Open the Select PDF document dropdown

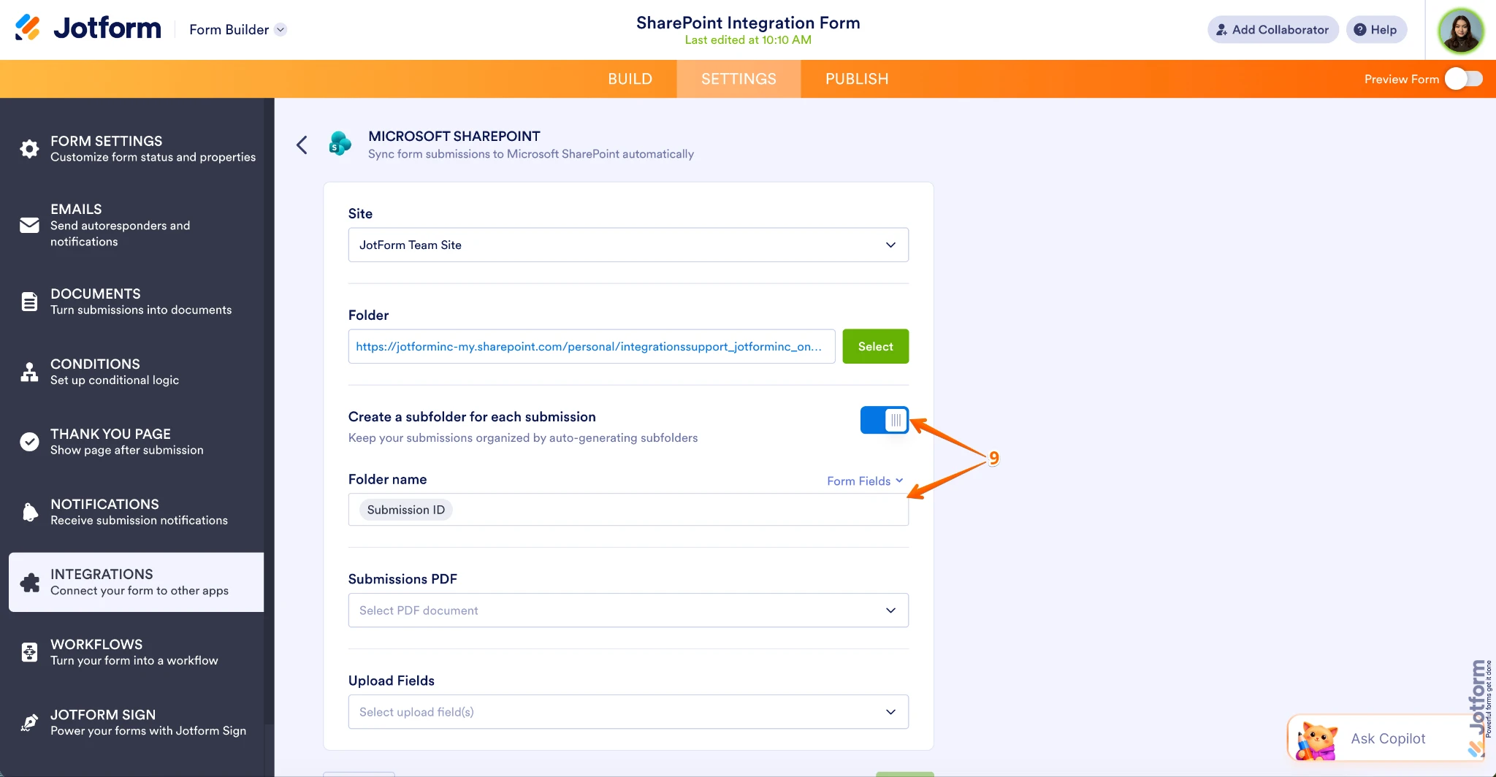(x=628, y=610)
